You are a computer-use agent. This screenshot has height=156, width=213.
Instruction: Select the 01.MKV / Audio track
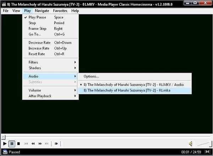tap(135, 85)
